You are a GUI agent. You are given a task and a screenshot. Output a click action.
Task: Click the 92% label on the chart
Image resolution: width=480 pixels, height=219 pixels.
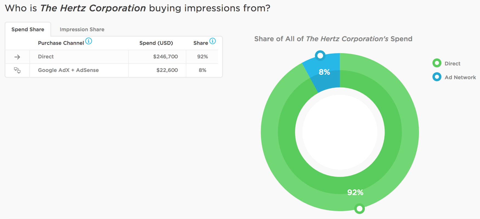coord(355,192)
